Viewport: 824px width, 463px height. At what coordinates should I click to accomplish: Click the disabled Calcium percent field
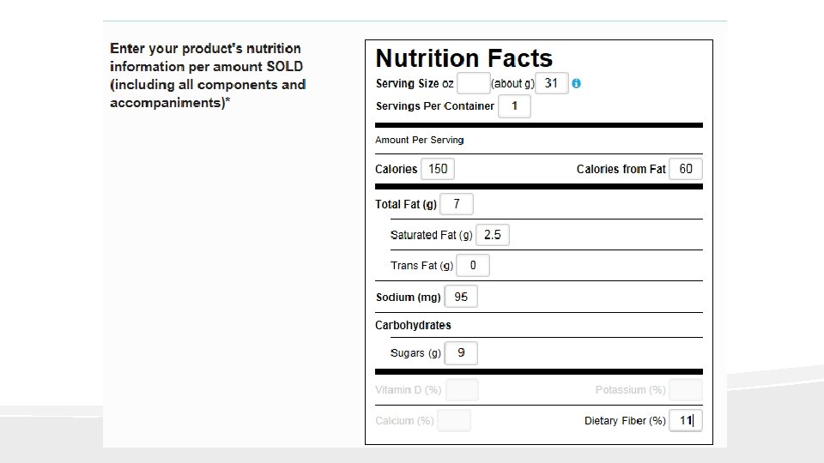454,421
